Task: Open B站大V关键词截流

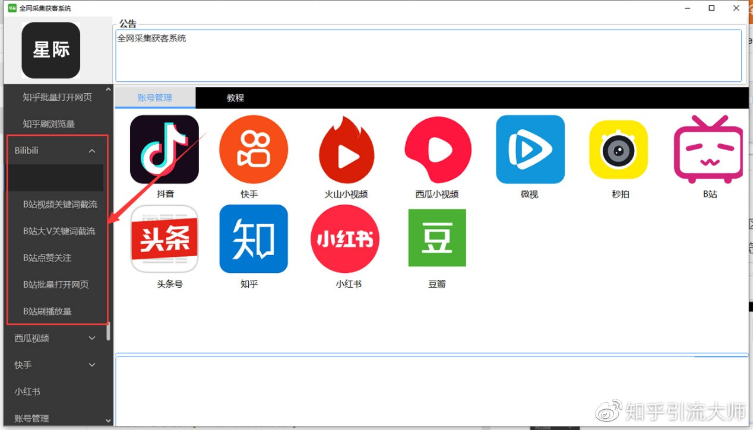Action: coord(59,231)
